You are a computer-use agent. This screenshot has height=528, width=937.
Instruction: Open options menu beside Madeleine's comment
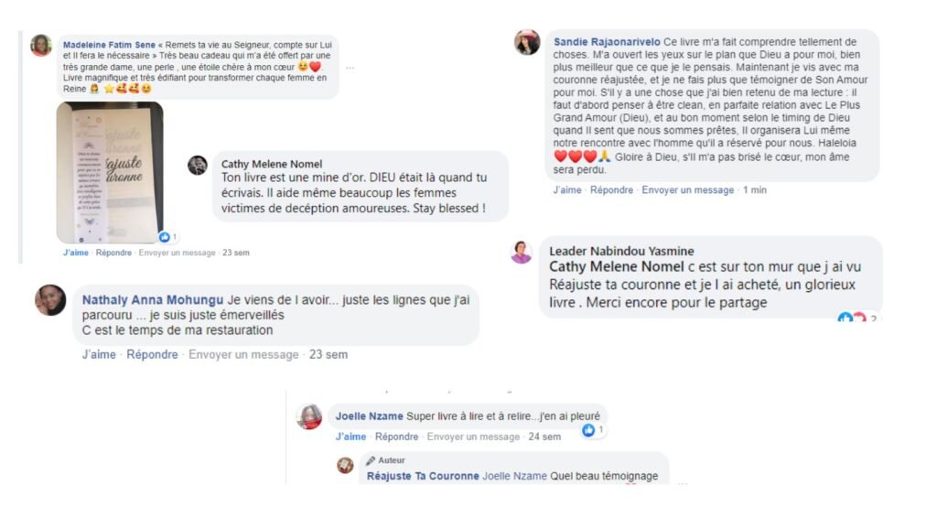(x=350, y=67)
